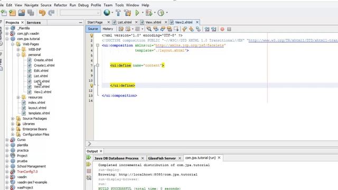Open the Edit menu
The height and width of the screenshot is (190, 338).
point(9,5)
